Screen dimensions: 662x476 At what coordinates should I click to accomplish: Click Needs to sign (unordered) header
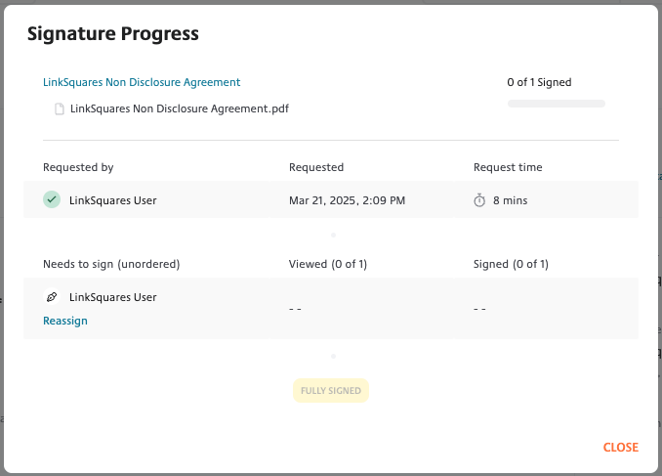pos(111,264)
